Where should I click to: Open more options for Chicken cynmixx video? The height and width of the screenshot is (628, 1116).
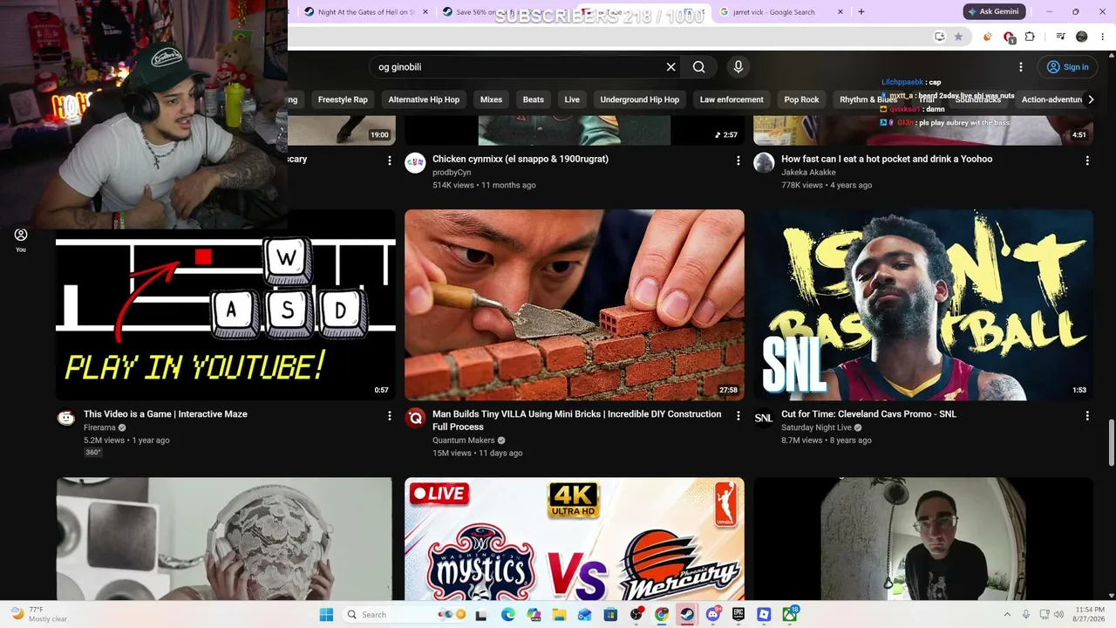pos(738,160)
